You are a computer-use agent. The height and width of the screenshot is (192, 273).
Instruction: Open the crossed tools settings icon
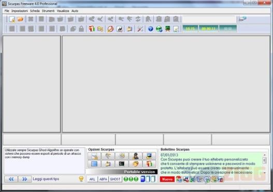[x=140, y=29]
